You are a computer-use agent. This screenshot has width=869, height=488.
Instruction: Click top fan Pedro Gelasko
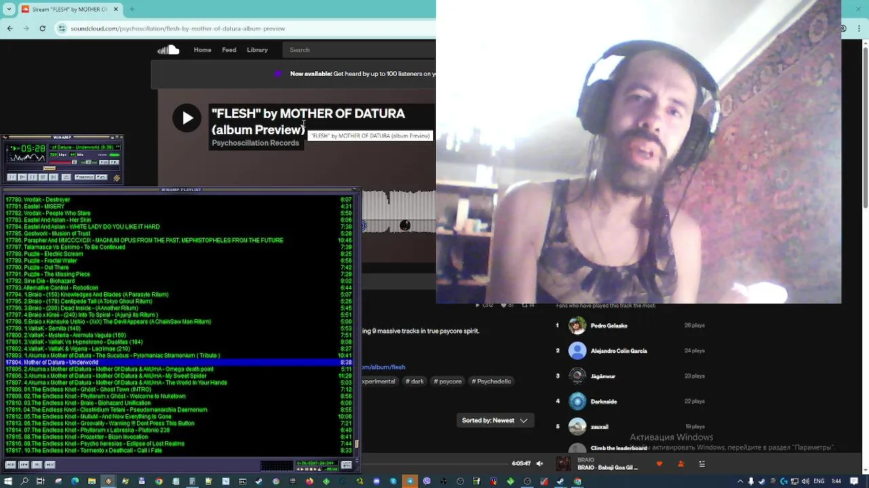coord(609,325)
